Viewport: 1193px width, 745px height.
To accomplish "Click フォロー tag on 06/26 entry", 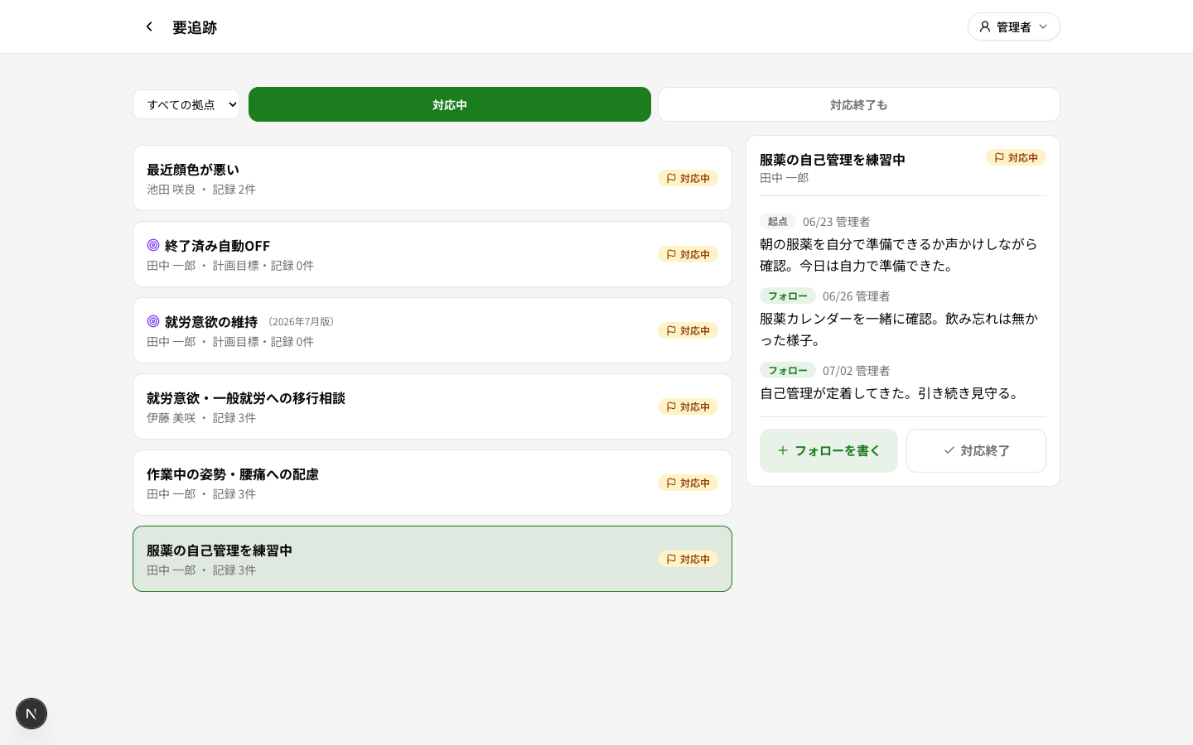I will click(x=787, y=296).
